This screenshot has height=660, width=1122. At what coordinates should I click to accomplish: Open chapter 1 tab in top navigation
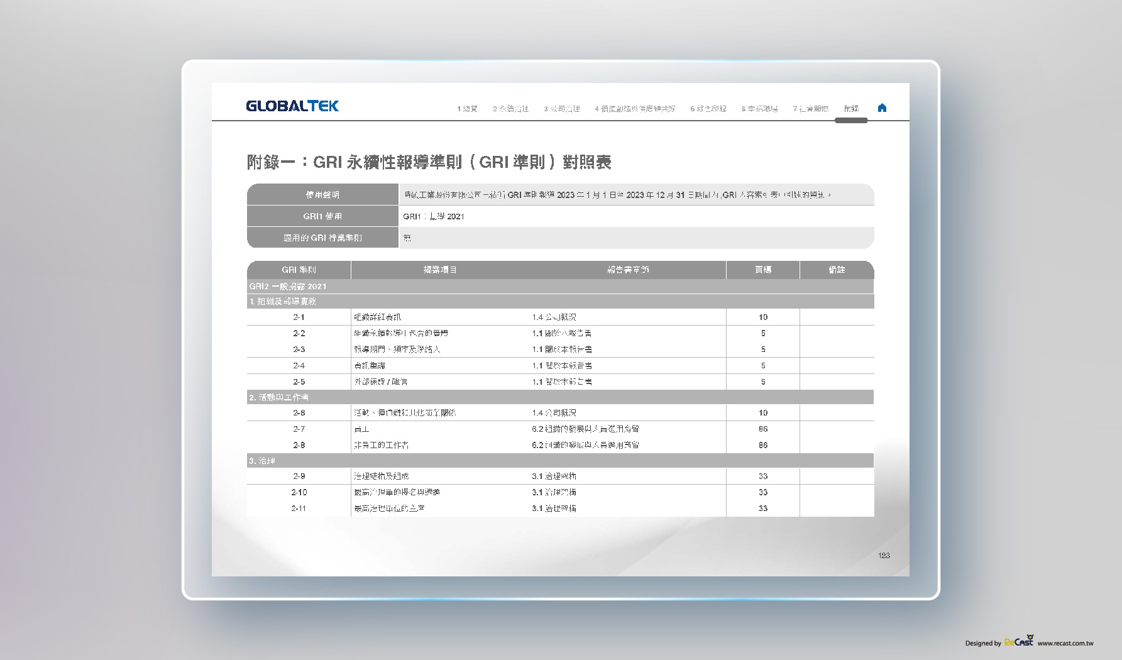468,109
